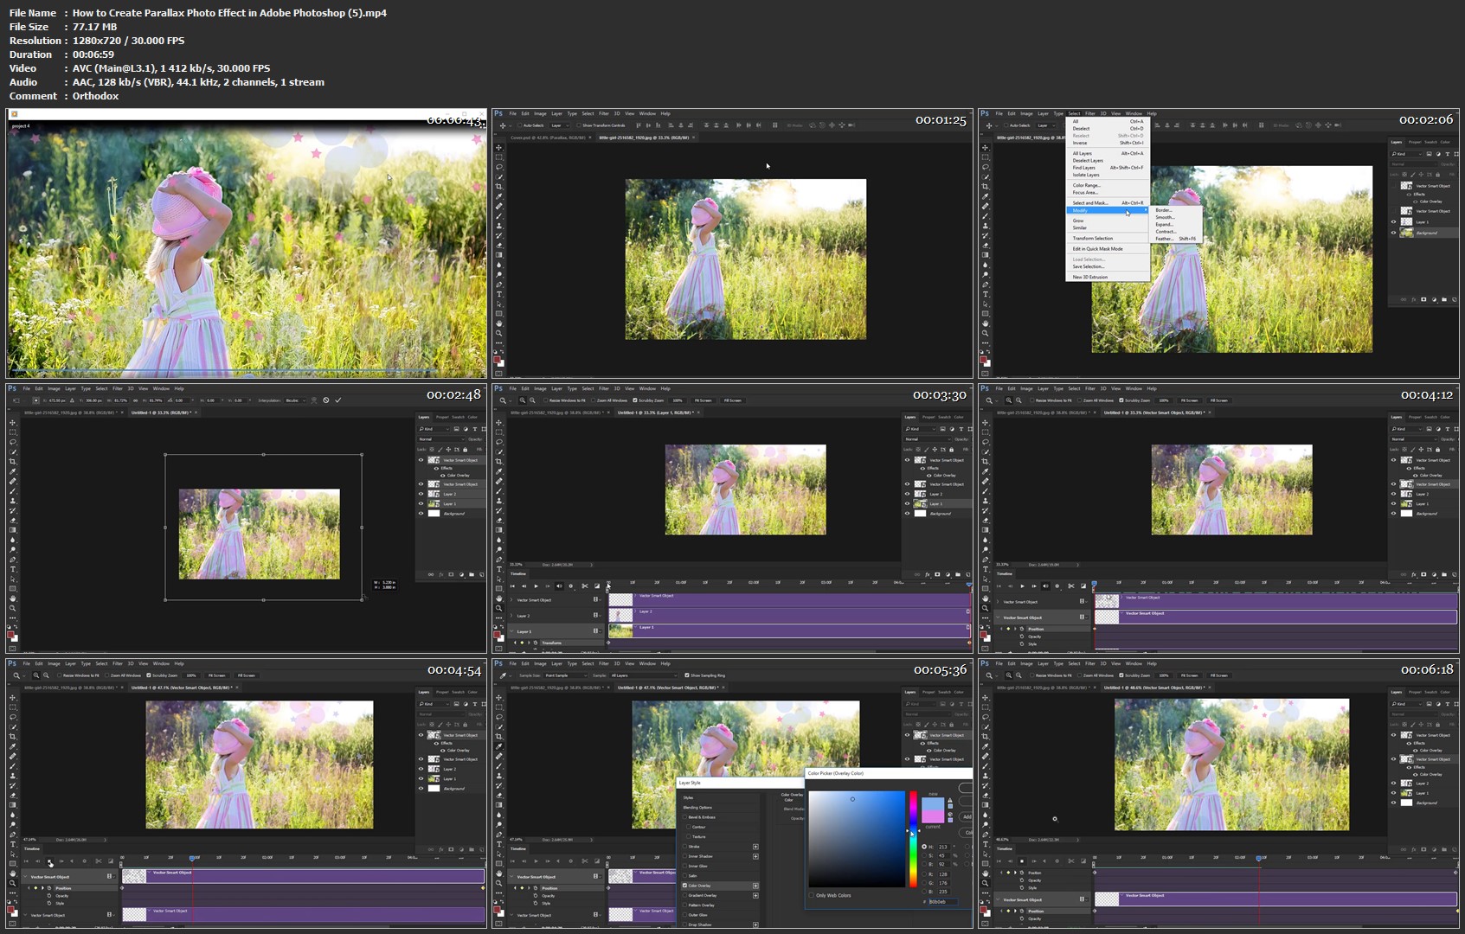This screenshot has width=1465, height=934.
Task: Tick Only Web Colors in the Color Picker
Action: 811,895
